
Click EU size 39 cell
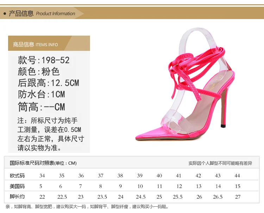pos(140,176)
